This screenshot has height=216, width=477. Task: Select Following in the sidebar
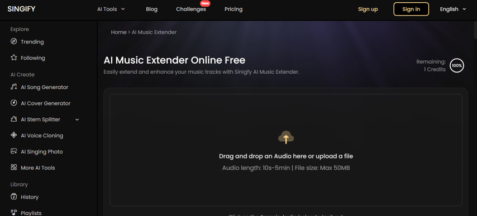point(33,58)
